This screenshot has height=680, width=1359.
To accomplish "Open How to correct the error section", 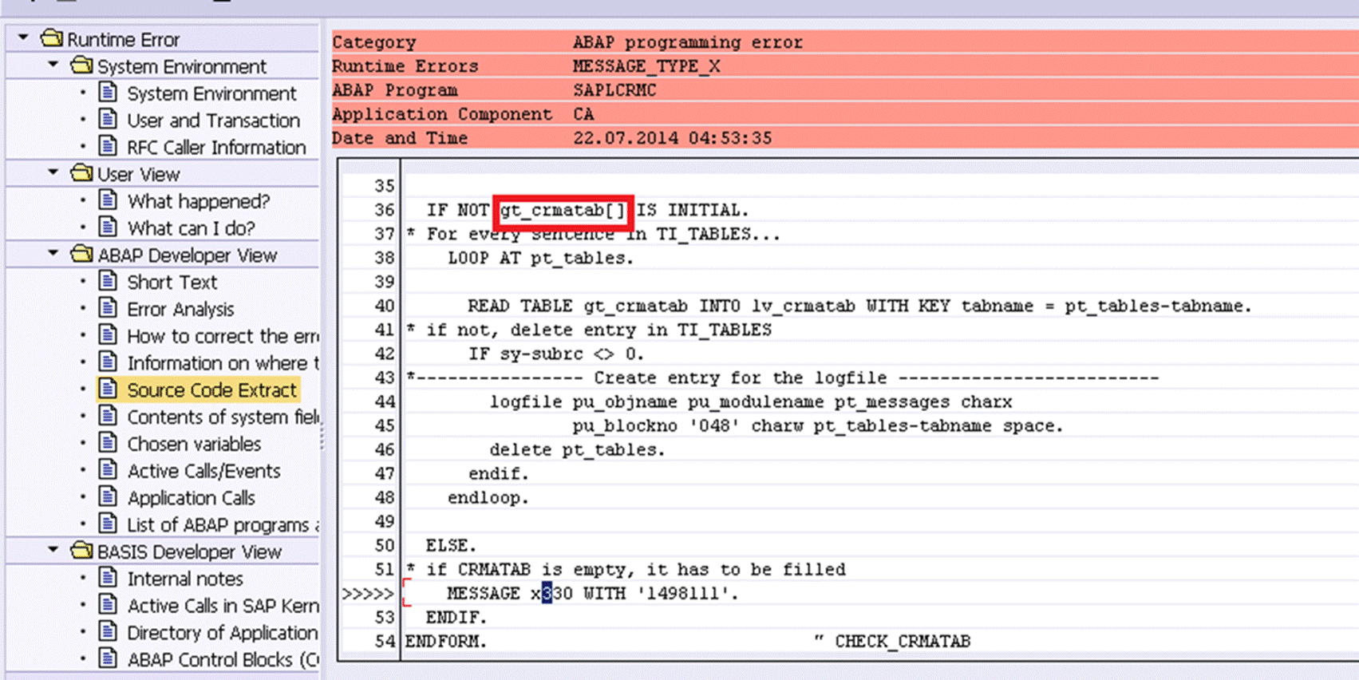I will tap(223, 336).
